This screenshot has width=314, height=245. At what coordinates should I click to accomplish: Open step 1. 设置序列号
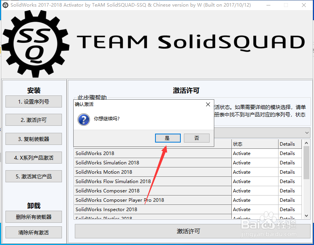[x=34, y=102]
